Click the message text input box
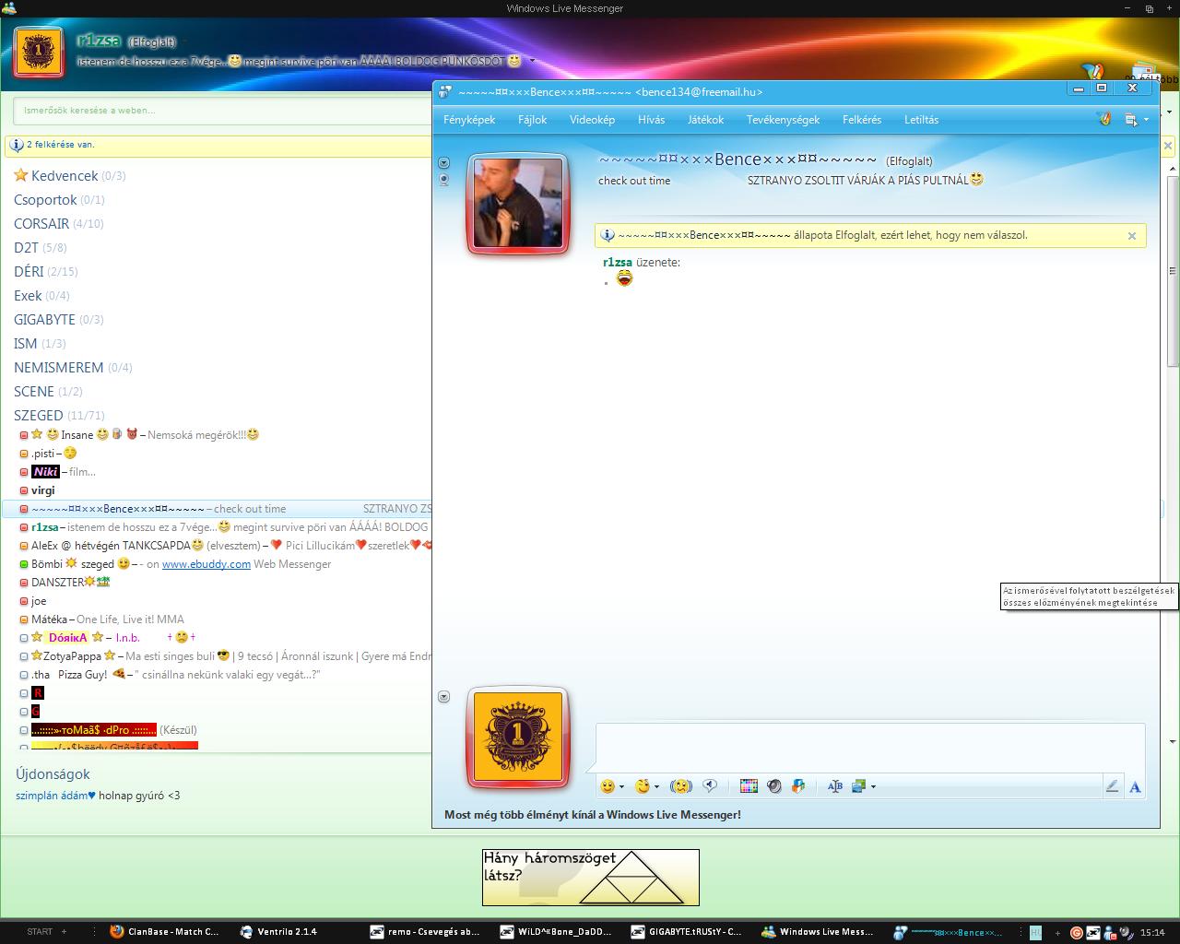Screen dimensions: 1180x944 [x=869, y=745]
